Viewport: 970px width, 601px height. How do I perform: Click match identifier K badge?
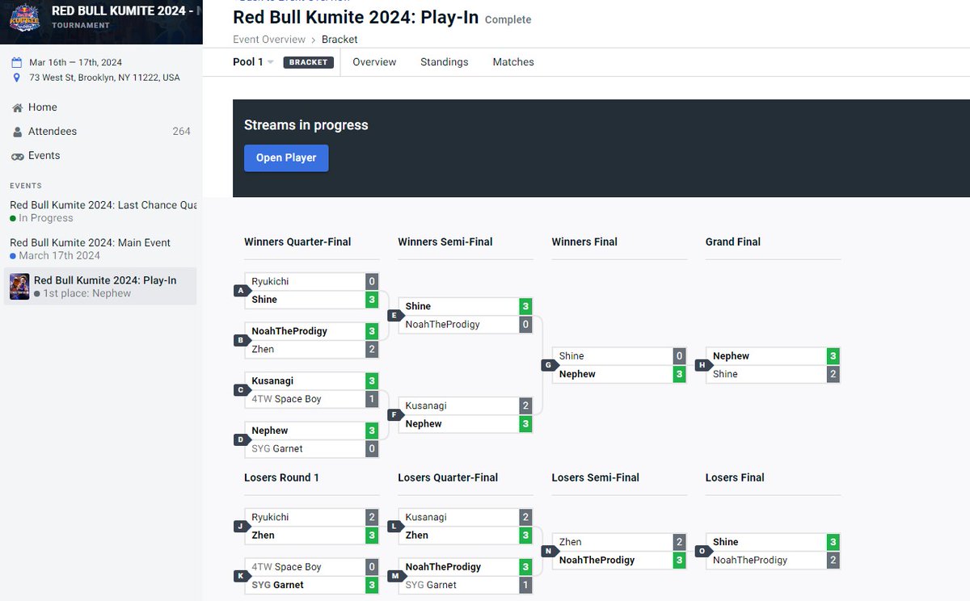(241, 576)
